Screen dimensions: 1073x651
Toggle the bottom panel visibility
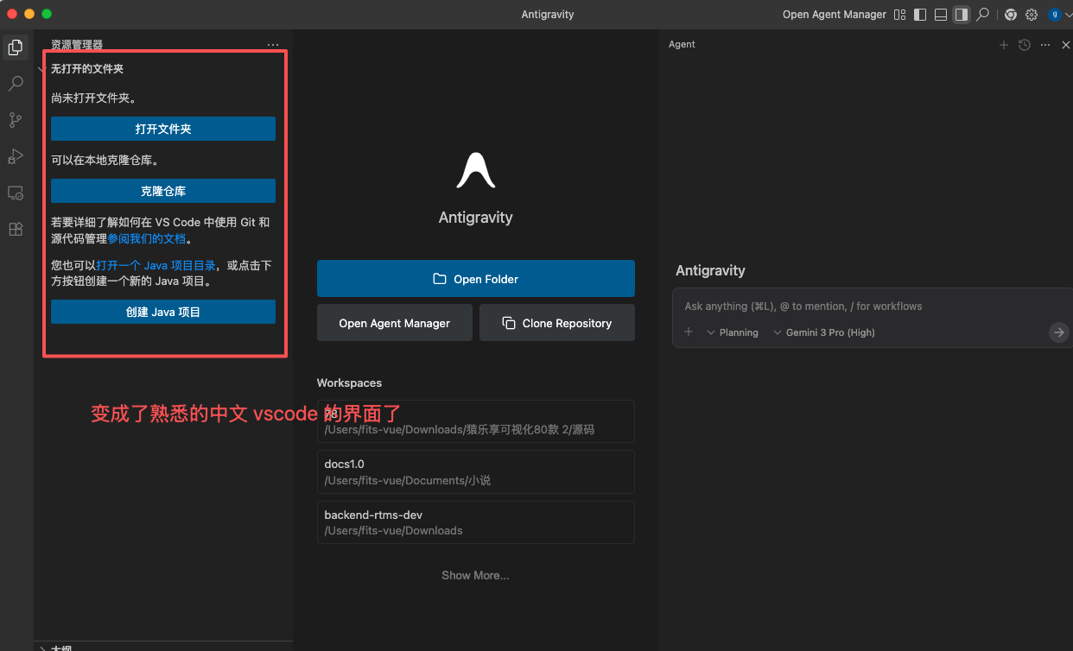point(940,14)
